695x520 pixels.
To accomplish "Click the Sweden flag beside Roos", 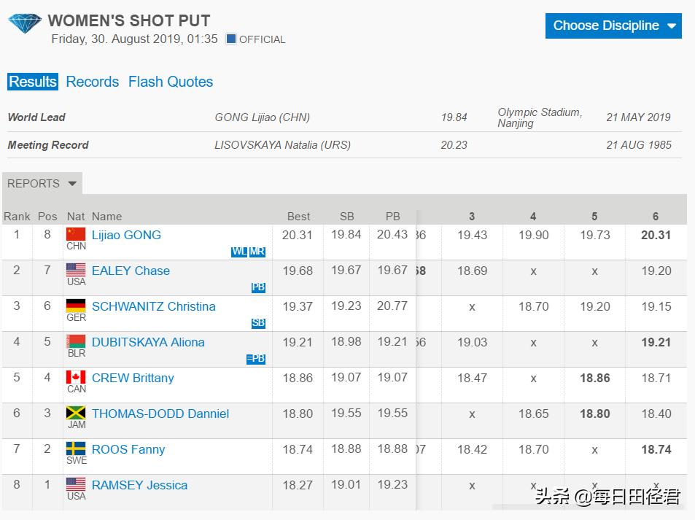I will 76,449.
